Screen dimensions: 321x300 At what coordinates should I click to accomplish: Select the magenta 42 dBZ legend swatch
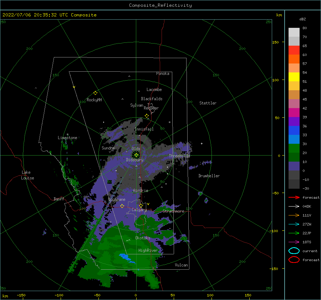point(294,112)
